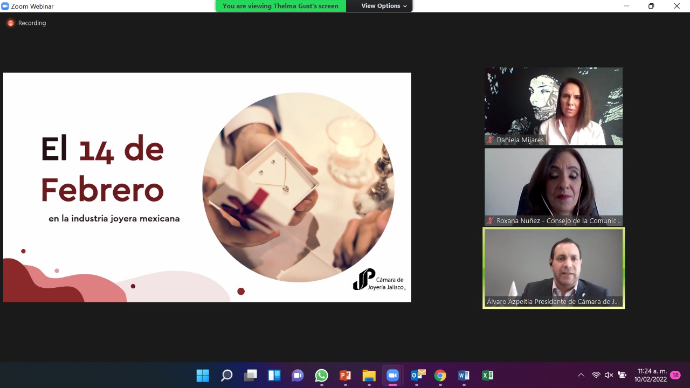Select Daniela Mijares video thumbnail

point(553,106)
